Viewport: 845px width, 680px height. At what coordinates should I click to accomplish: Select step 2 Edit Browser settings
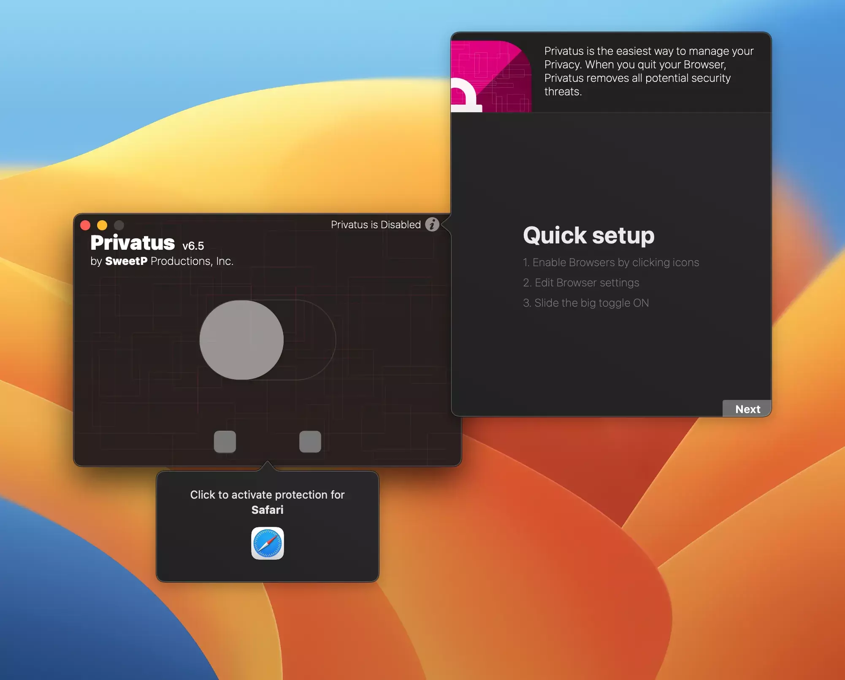point(581,283)
